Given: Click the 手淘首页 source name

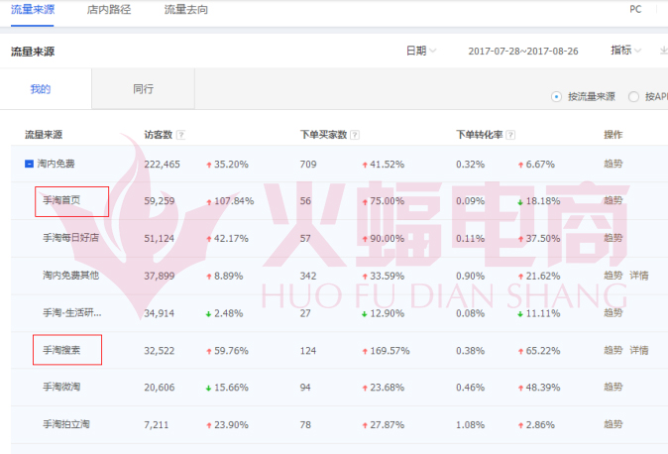Looking at the screenshot, I should pyautogui.click(x=61, y=200).
